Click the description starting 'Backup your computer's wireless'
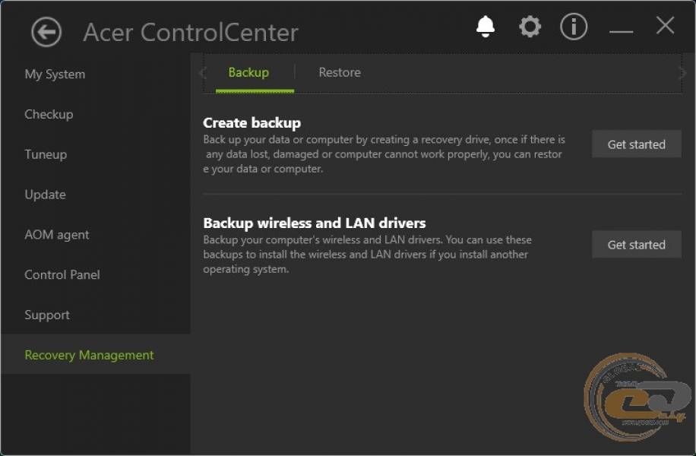The image size is (696, 456). (368, 255)
